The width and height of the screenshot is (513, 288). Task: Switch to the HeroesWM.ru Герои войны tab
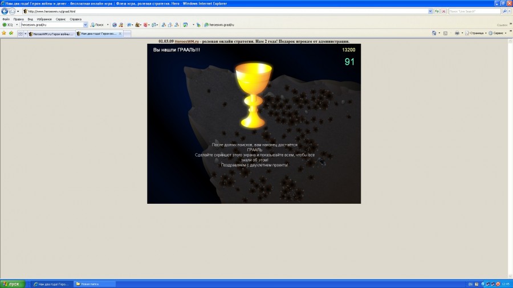[51, 34]
